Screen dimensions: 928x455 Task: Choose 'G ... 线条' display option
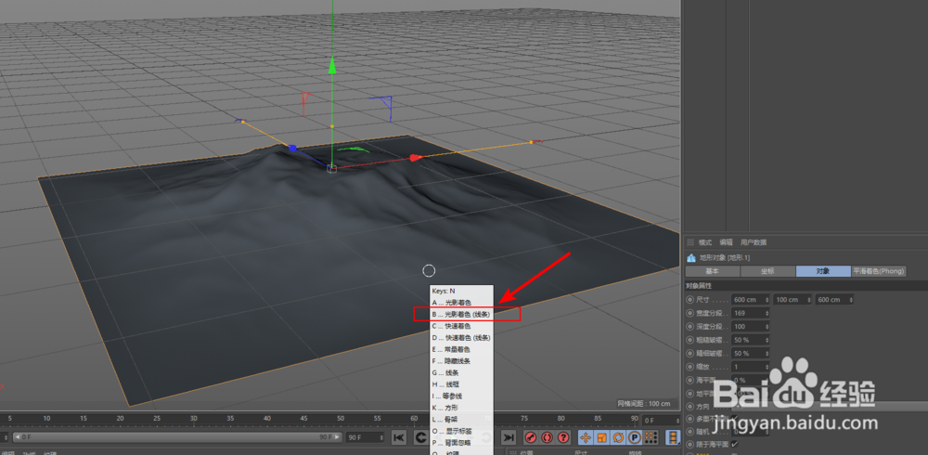(461, 372)
